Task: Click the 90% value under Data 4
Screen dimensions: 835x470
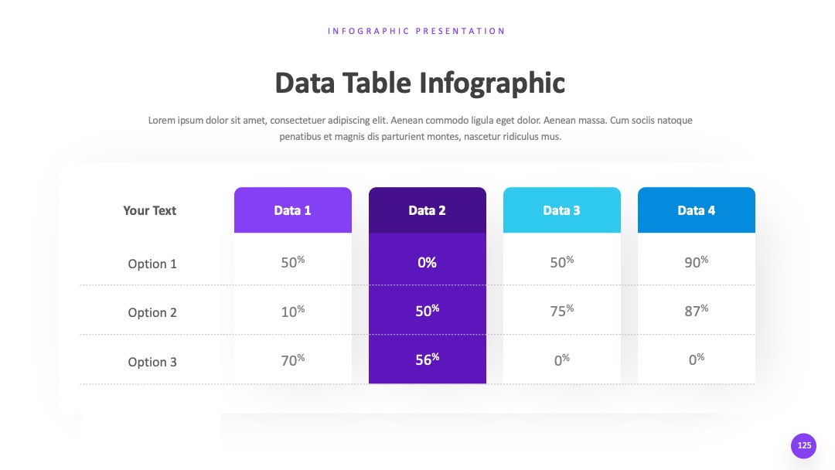Action: tap(697, 261)
